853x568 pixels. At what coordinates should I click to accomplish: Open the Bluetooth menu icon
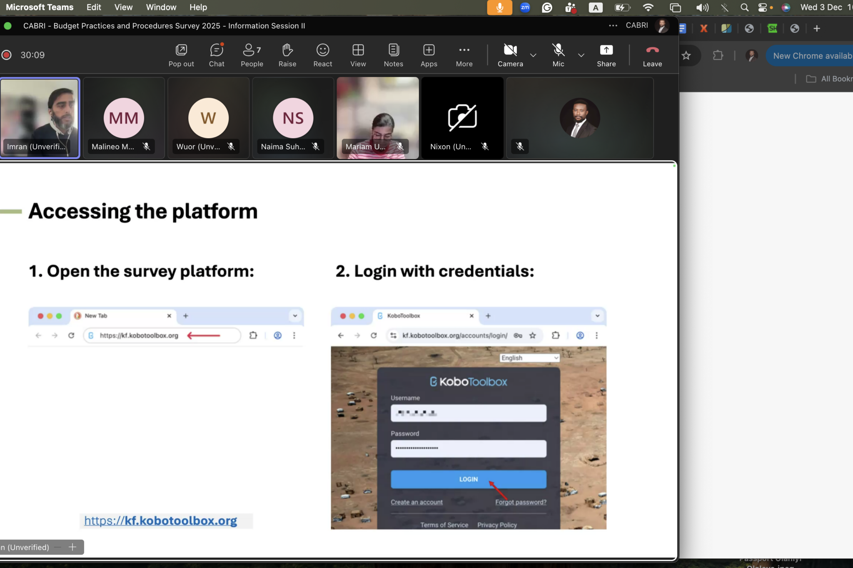point(725,7)
